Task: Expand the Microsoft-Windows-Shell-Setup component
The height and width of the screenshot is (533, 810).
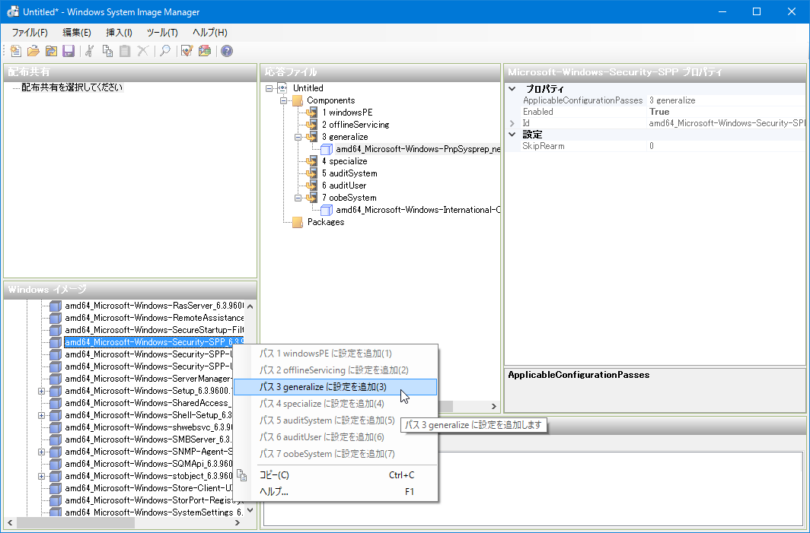Action: pos(41,415)
